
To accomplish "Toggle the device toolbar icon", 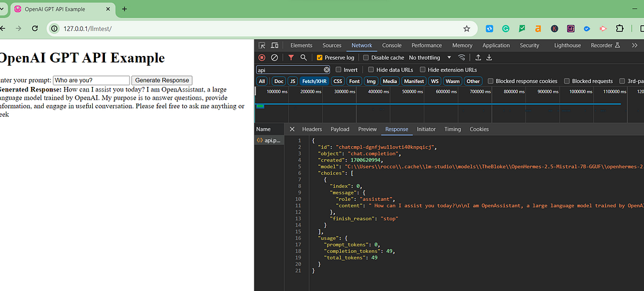I will click(x=274, y=46).
